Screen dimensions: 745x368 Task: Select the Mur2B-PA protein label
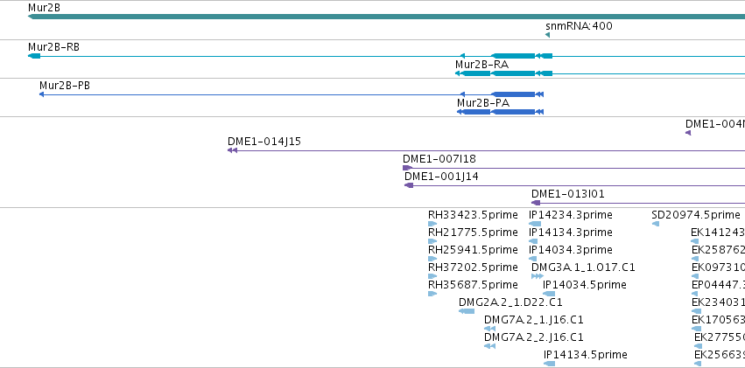tap(483, 103)
